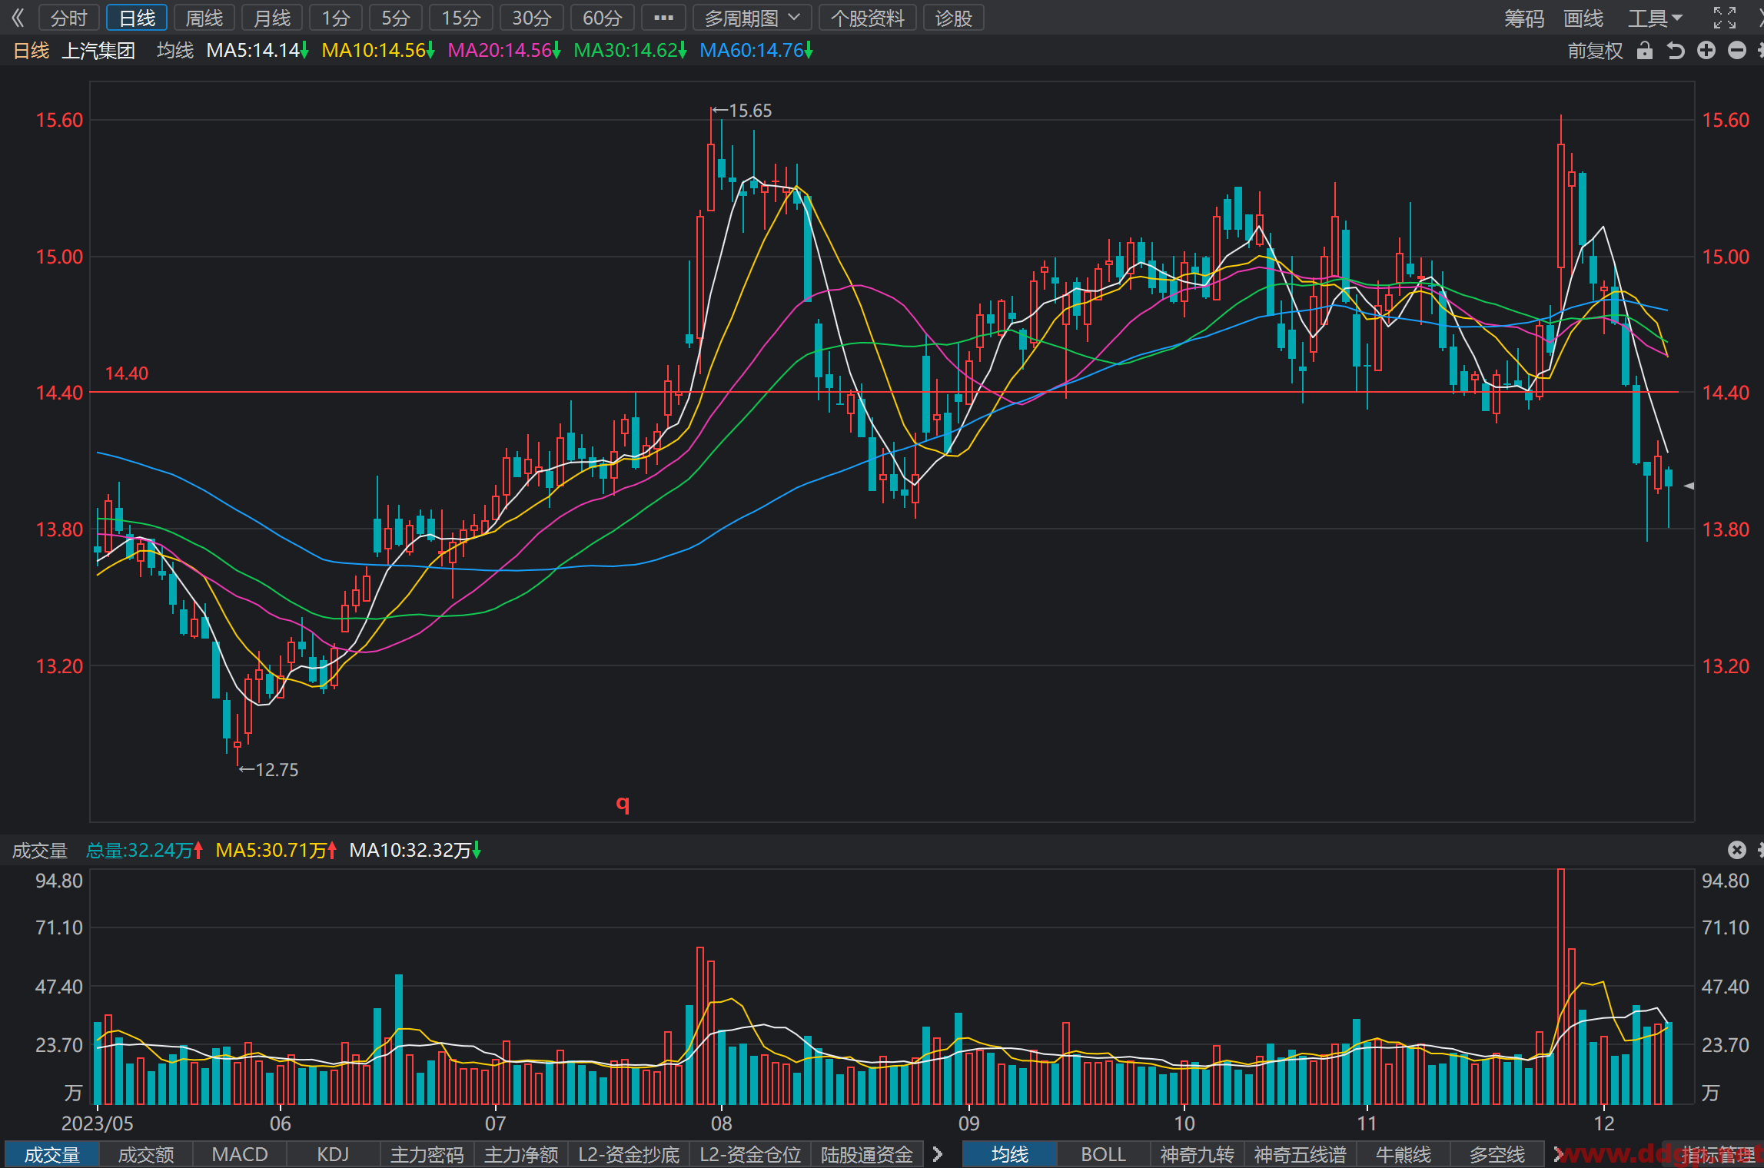Activate 画线 drawing tools

click(1583, 18)
